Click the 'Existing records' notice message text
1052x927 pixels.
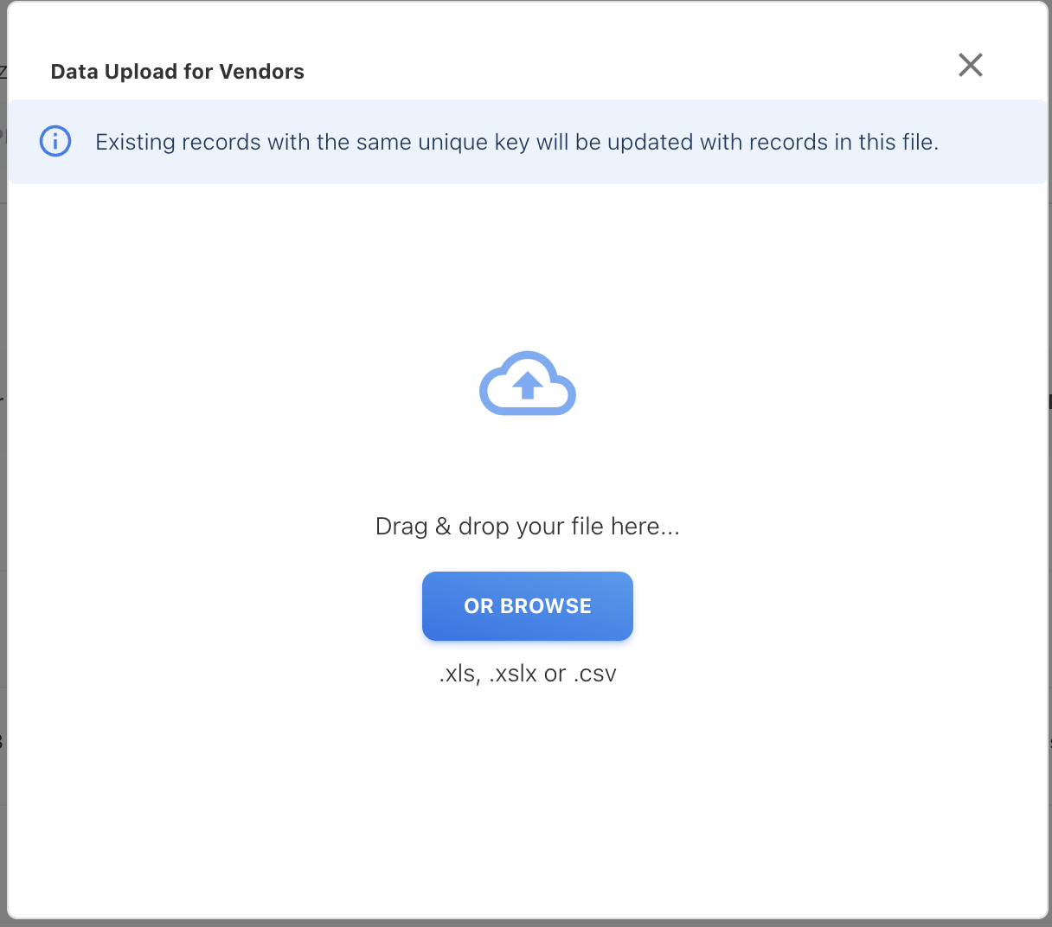(x=516, y=142)
